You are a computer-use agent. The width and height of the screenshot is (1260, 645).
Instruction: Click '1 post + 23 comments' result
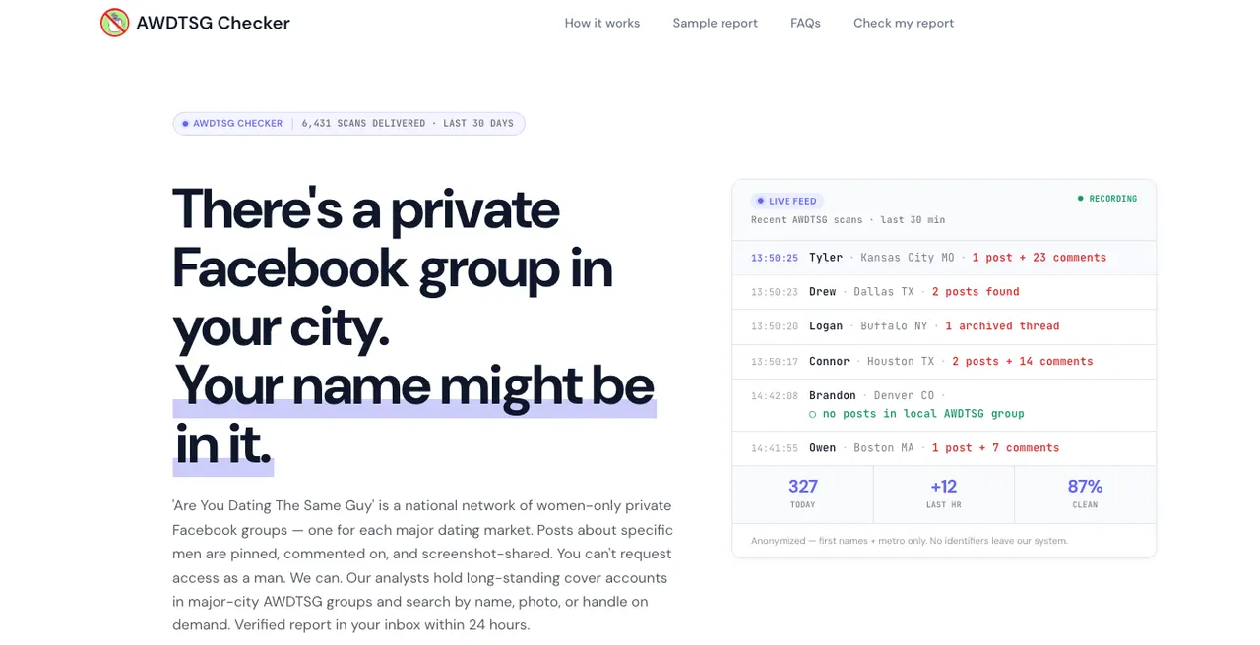pyautogui.click(x=1039, y=258)
